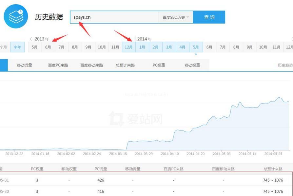Select 1月 of 2014 month cell

[x=142, y=47]
